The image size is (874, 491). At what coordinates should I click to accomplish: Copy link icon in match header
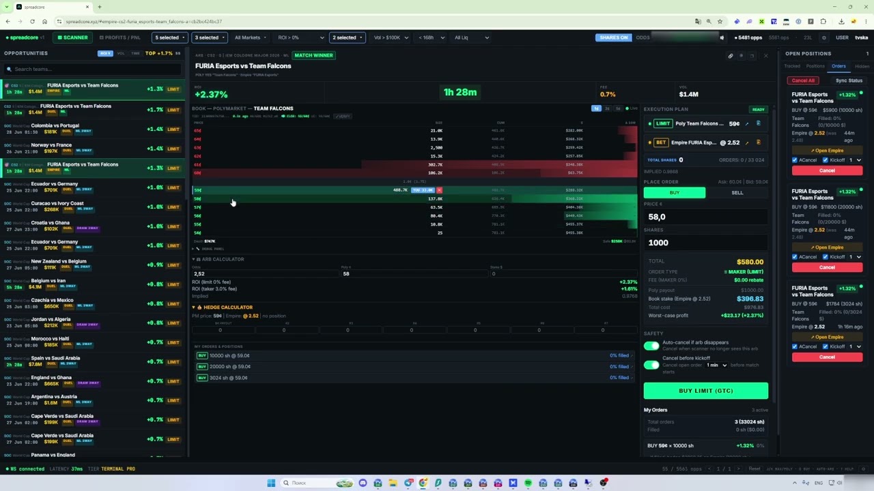[731, 56]
